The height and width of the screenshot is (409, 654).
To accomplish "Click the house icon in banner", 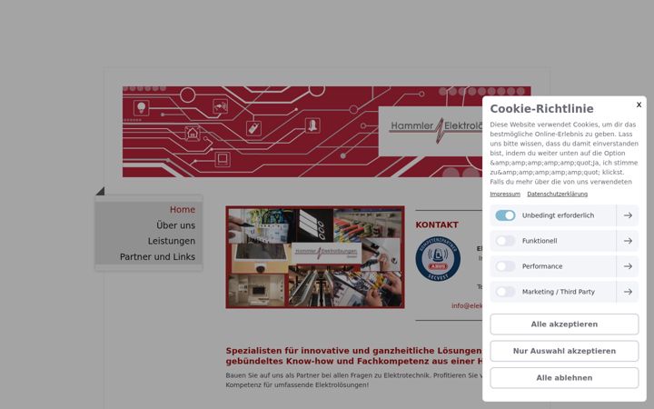I will [x=193, y=134].
